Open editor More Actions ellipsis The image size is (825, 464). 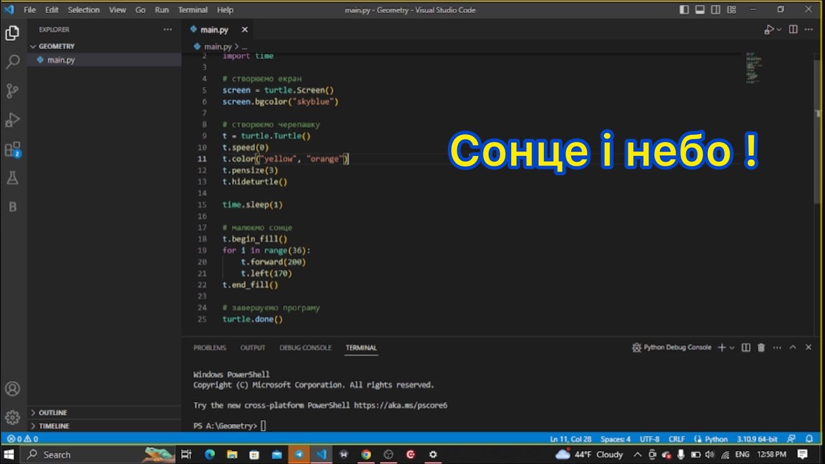coord(810,30)
